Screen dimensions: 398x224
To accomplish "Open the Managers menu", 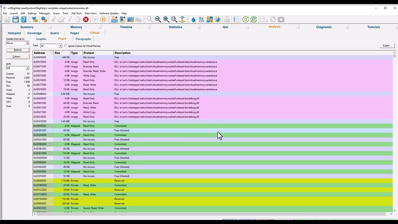I will [45, 13].
